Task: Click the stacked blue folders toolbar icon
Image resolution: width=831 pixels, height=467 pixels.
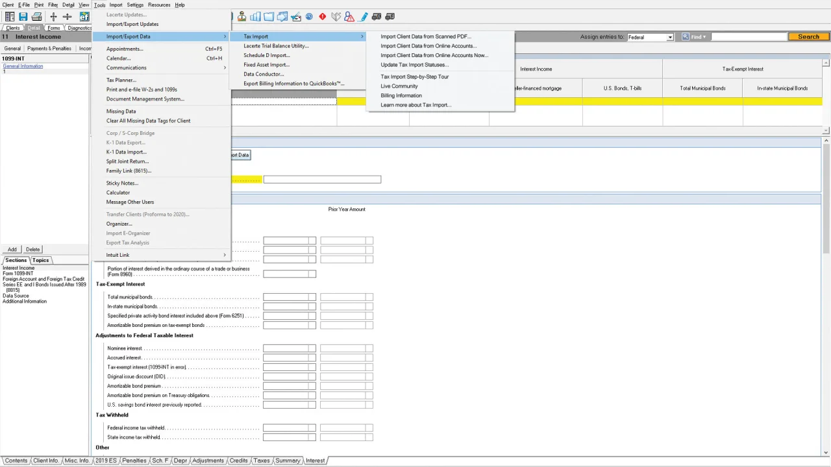Action: (x=282, y=16)
